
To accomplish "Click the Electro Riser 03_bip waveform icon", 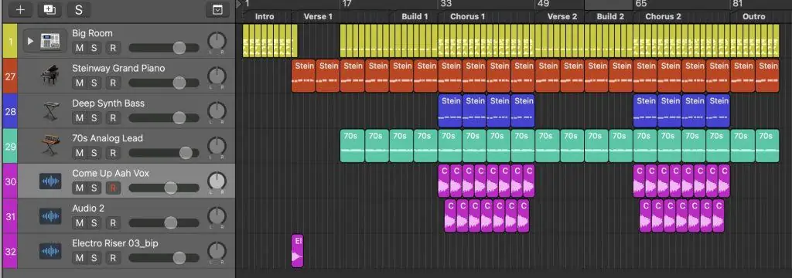I will (x=50, y=251).
